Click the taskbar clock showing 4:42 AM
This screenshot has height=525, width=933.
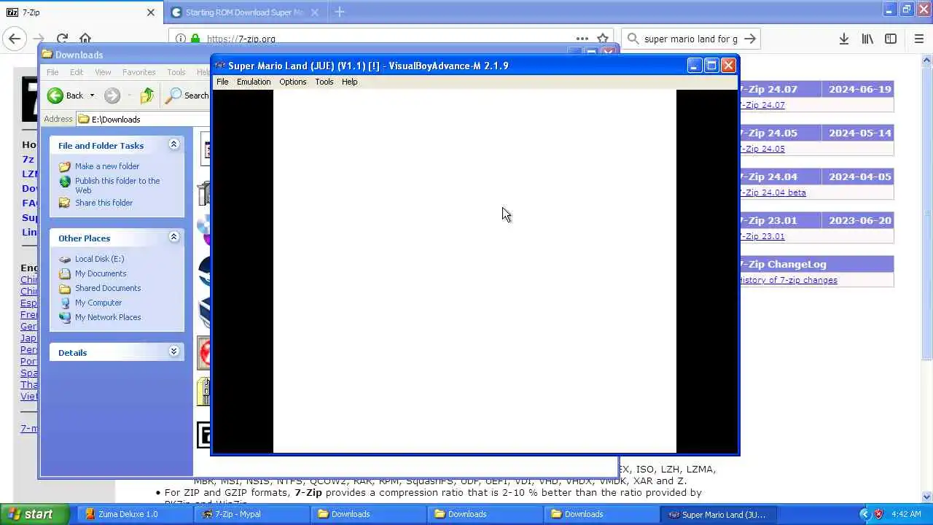point(906,514)
